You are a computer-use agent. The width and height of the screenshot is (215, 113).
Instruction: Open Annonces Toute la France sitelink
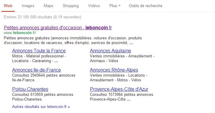39,51
